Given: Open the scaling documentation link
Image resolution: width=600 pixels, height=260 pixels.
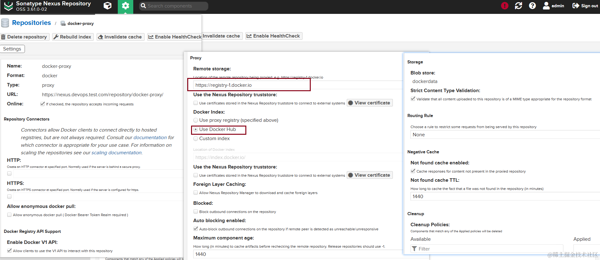Looking at the screenshot, I should pos(117,153).
